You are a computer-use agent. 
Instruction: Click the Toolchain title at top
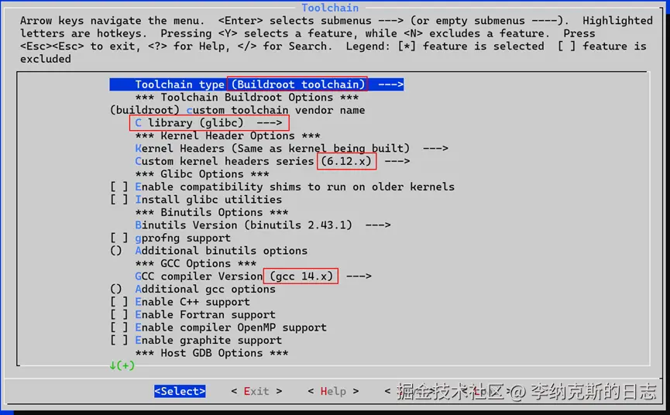pyautogui.click(x=330, y=8)
